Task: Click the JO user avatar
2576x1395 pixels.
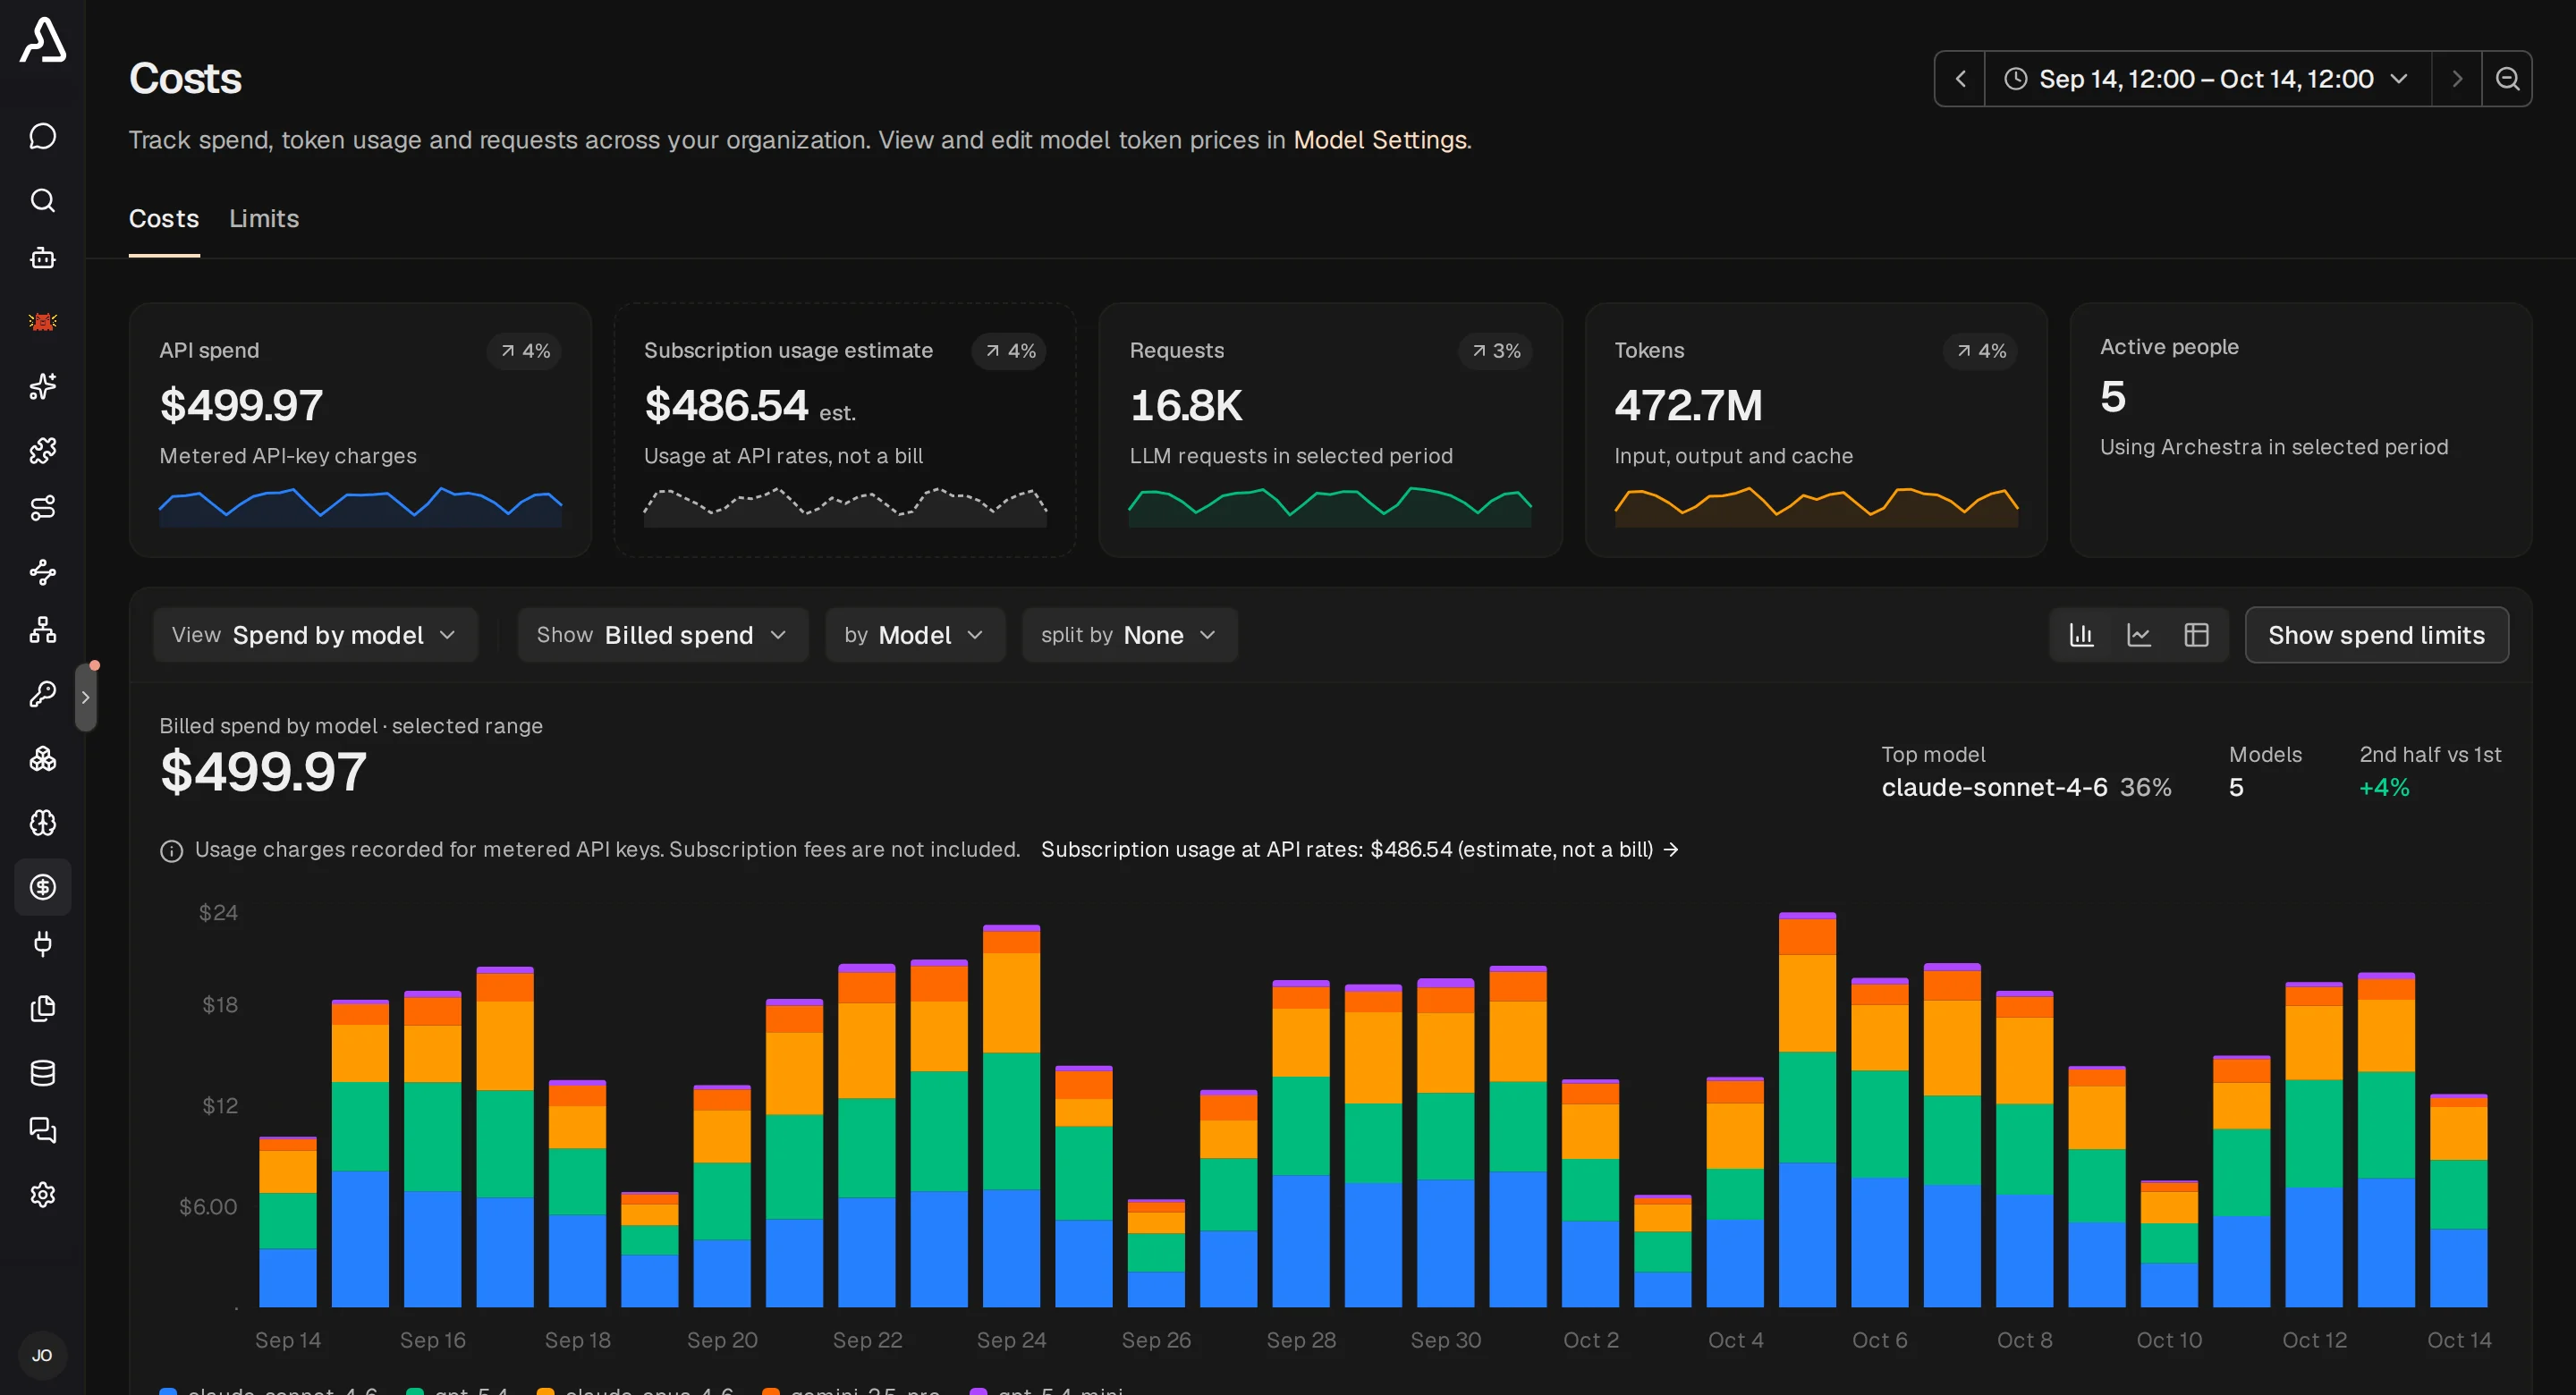Action: 42,1355
